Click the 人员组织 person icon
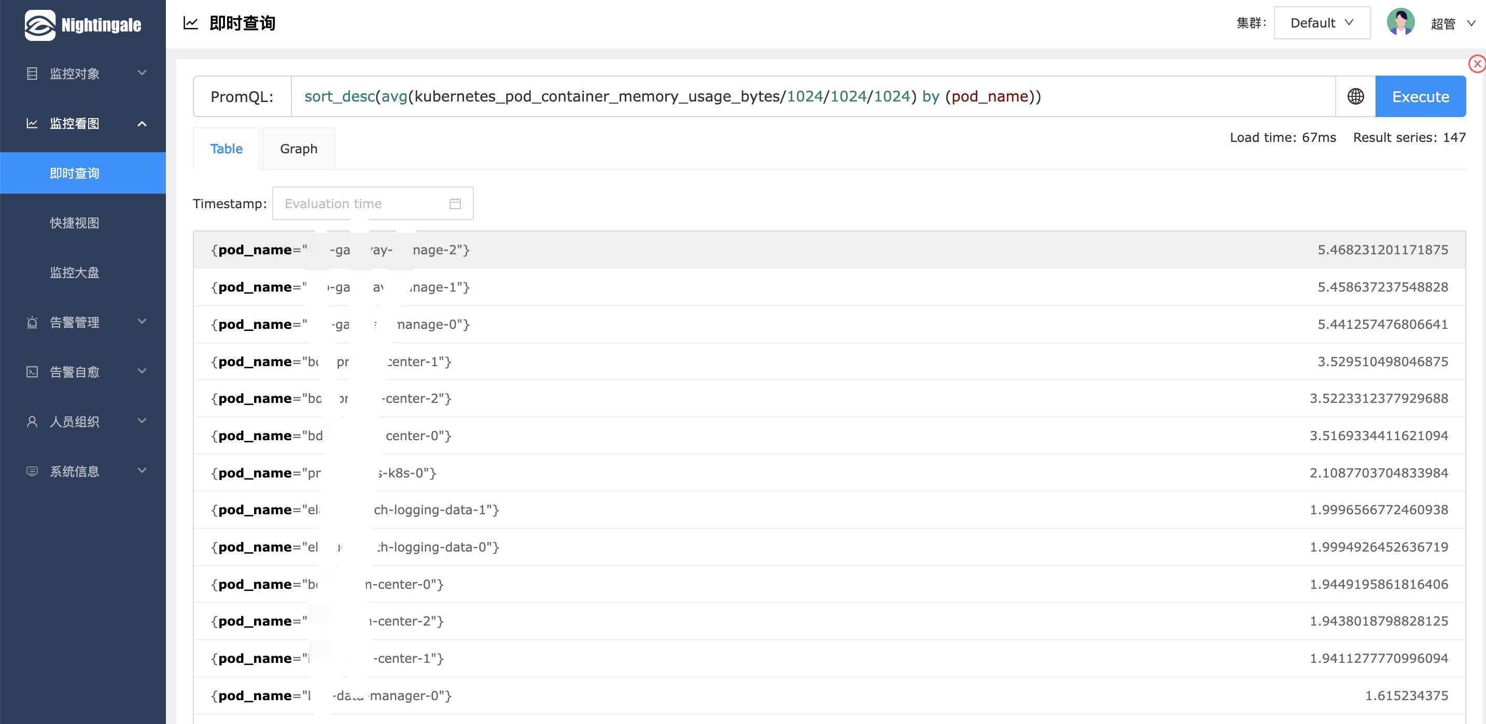Image resolution: width=1486 pixels, height=724 pixels. pyautogui.click(x=32, y=422)
